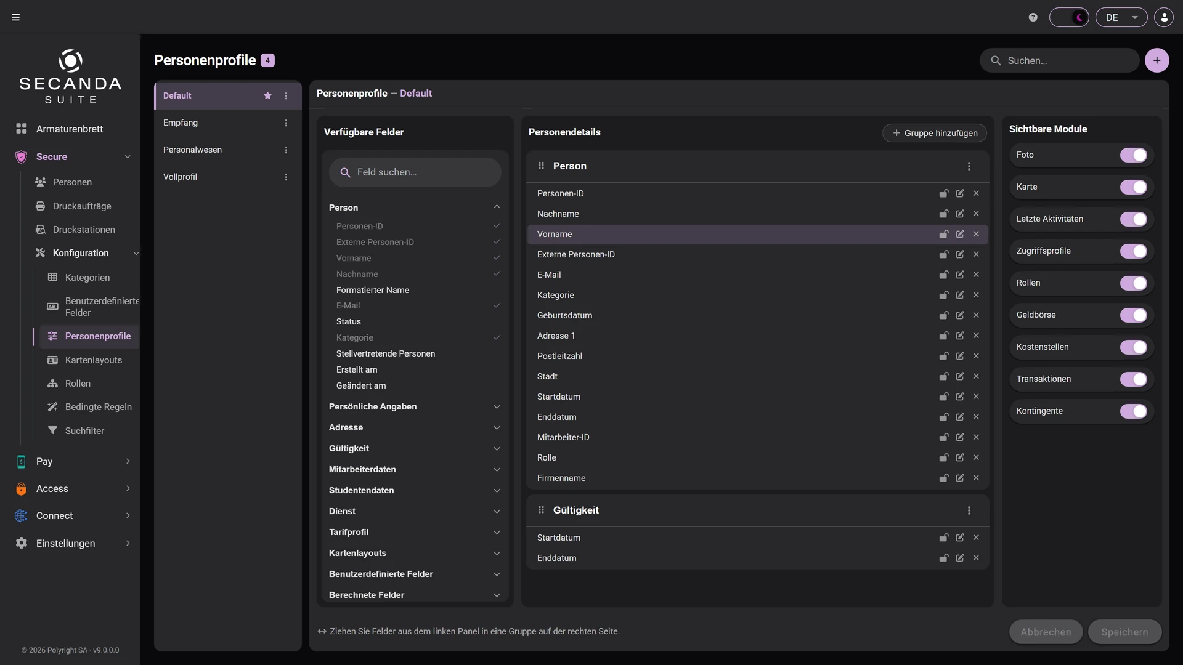Click the Feld suchen search field
Screen dimensions: 1183x665
[x=415, y=172]
